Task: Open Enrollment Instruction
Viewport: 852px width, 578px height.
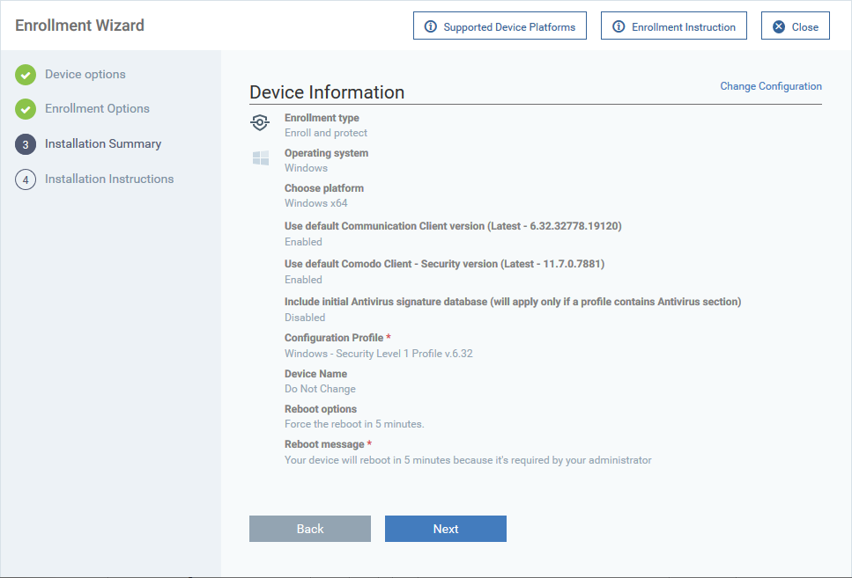Action: coord(674,26)
